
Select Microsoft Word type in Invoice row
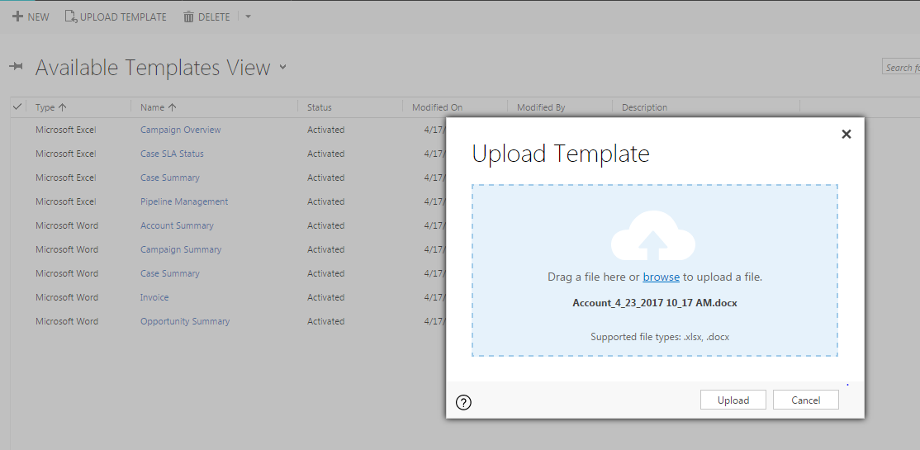tap(67, 297)
